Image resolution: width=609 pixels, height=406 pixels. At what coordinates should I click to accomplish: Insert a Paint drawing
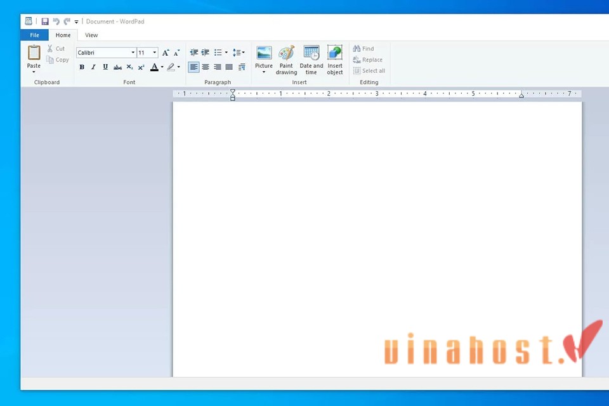[x=286, y=60]
